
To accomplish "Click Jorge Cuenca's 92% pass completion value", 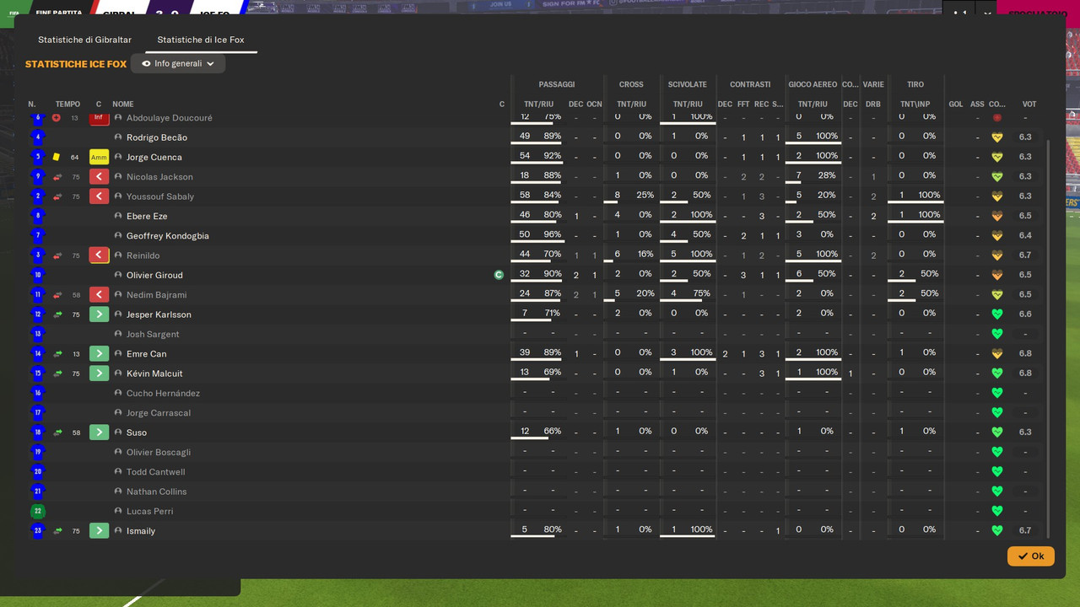I will click(553, 156).
